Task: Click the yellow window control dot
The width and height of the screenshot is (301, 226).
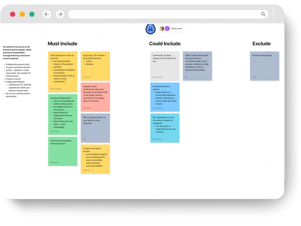Action: click(x=22, y=14)
